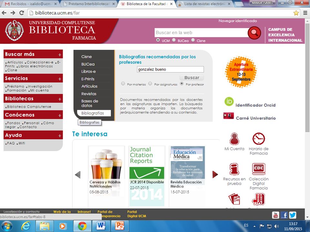The image size is (310, 232).
Task: Open Navegar identificado link
Action: click(237, 21)
